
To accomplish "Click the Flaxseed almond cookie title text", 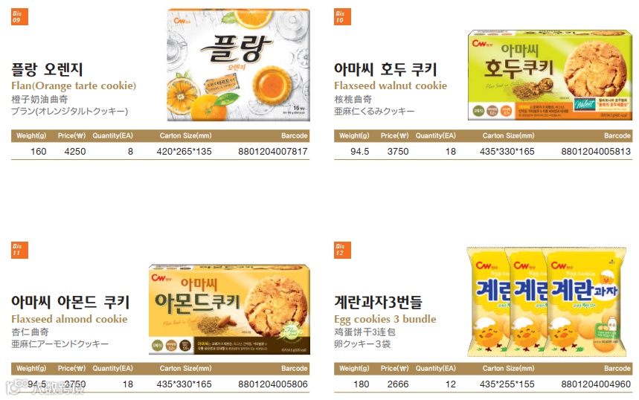I will pos(69,318).
